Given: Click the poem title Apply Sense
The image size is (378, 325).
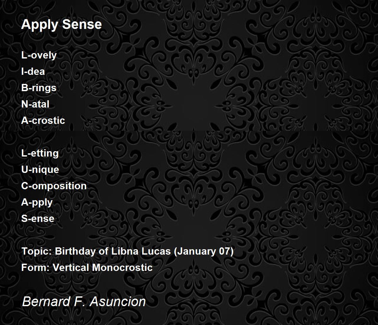Looking at the screenshot, I should [61, 25].
